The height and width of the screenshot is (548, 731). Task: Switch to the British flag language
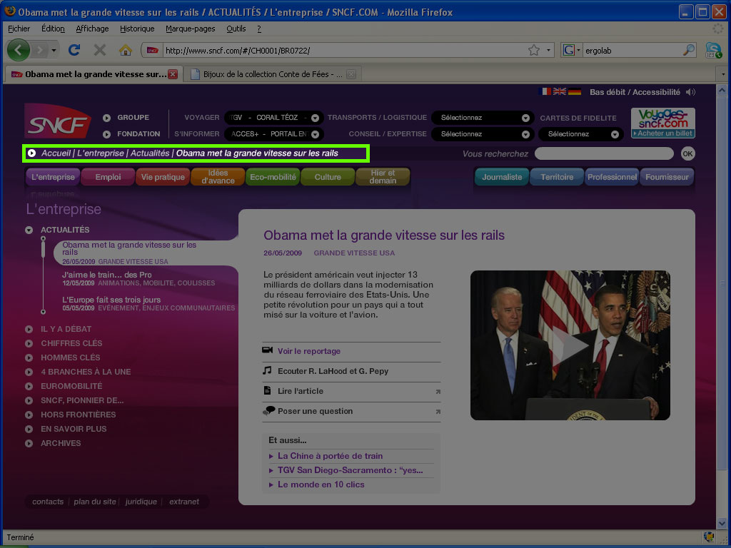(560, 92)
